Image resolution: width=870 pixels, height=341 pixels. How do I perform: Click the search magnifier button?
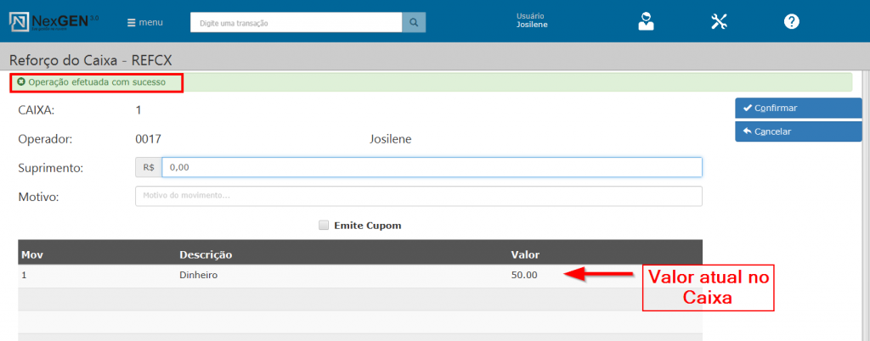[x=413, y=23]
